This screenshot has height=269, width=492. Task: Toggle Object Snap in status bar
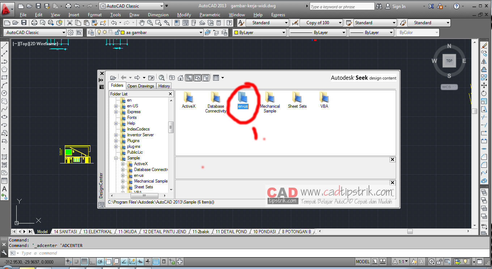click(x=108, y=261)
